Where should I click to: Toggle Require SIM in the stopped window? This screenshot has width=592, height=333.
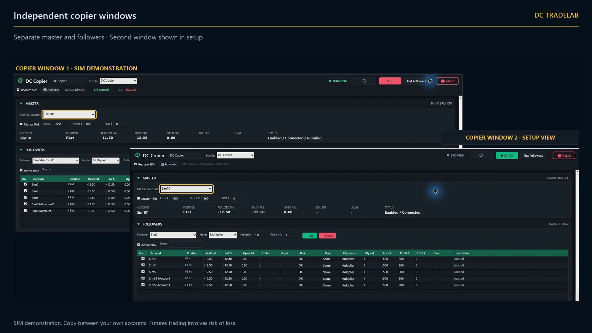(135, 164)
